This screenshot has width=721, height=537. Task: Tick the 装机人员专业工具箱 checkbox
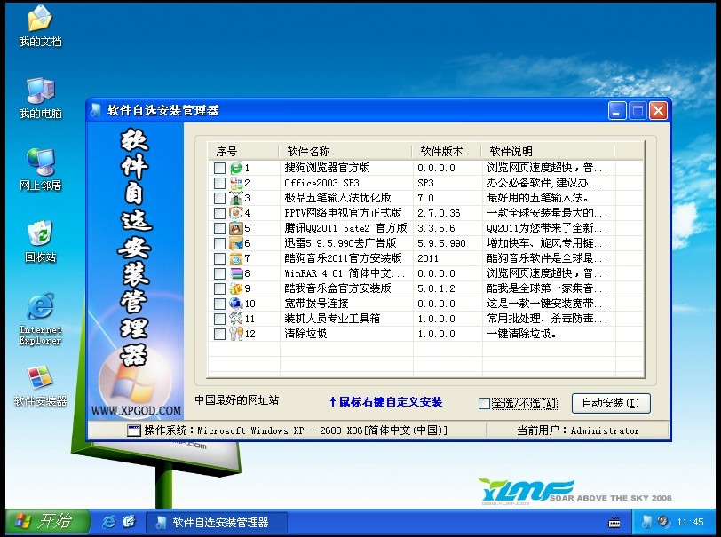pos(220,319)
